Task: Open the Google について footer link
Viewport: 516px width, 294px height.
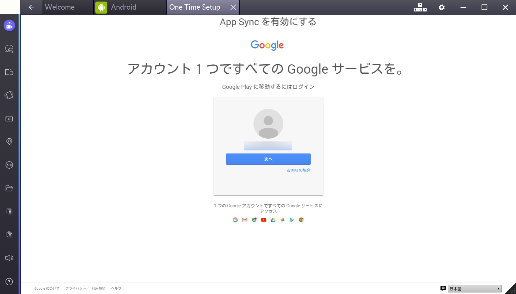Action: coord(47,288)
